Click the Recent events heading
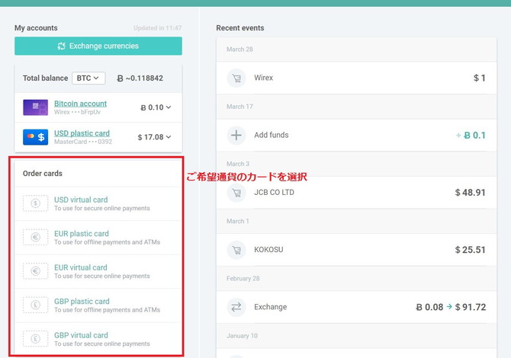The width and height of the screenshot is (511, 358). click(240, 28)
